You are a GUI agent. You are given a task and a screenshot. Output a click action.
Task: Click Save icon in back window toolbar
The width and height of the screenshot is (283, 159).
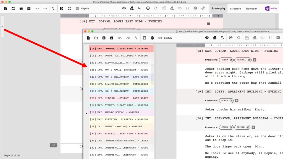click(x=21, y=9)
